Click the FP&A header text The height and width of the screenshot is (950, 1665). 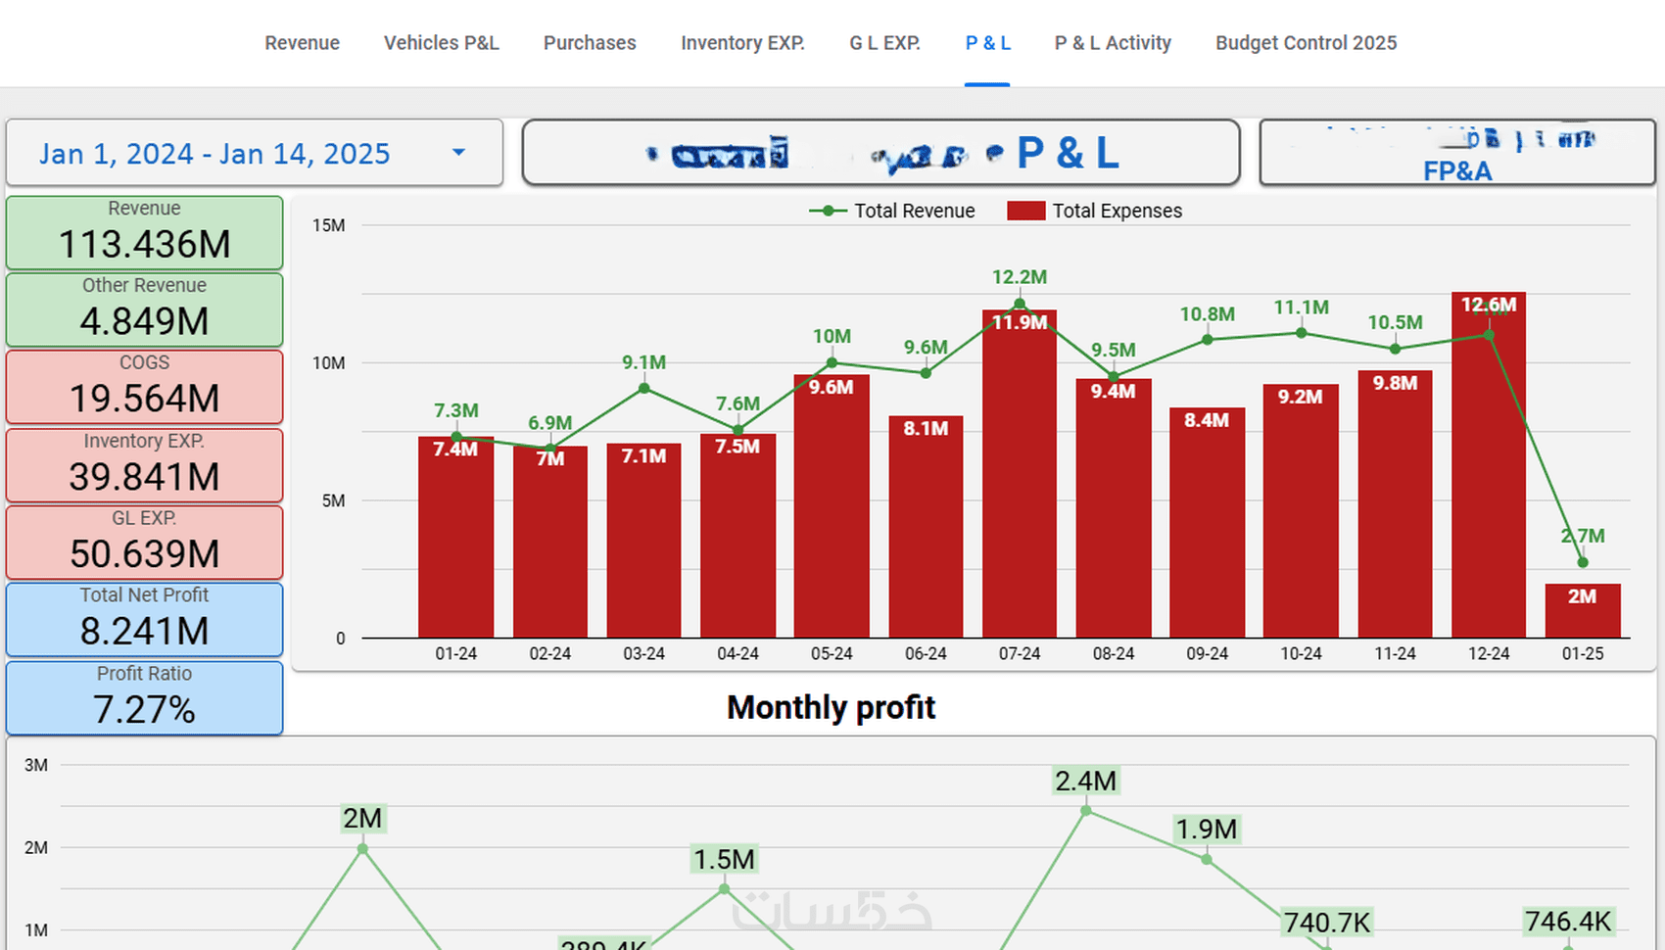(1457, 171)
